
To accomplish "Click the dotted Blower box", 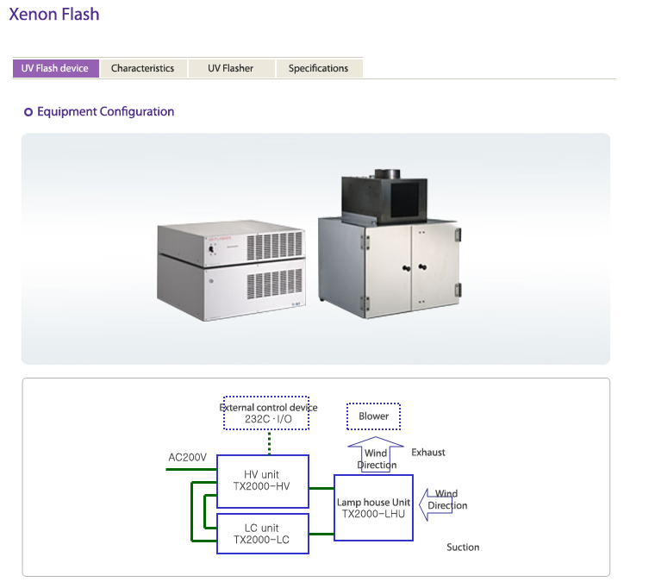I will pos(373,416).
